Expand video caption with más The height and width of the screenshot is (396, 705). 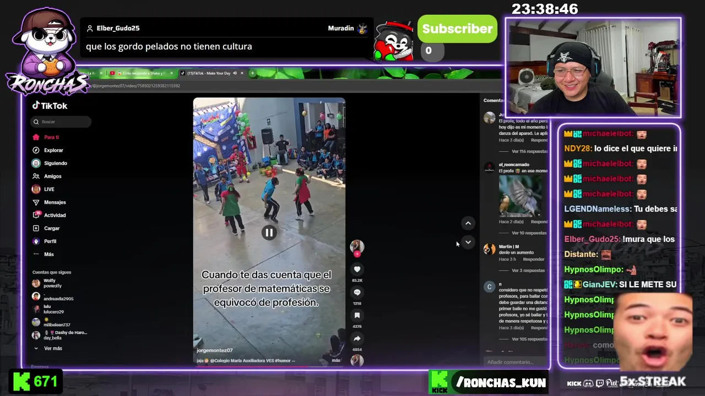pyautogui.click(x=336, y=360)
